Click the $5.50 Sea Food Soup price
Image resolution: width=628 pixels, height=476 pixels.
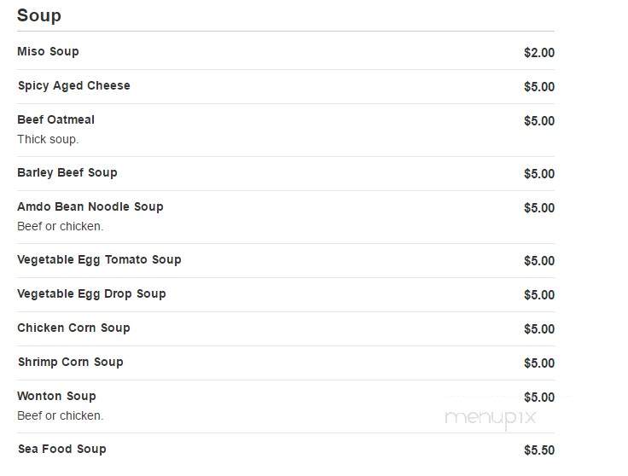pyautogui.click(x=539, y=450)
